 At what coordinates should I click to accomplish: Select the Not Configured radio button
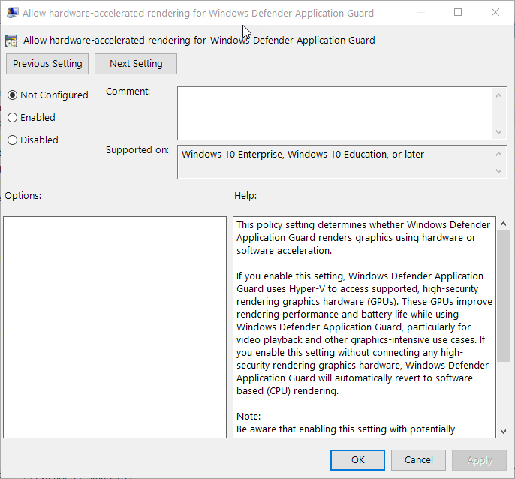click(13, 95)
